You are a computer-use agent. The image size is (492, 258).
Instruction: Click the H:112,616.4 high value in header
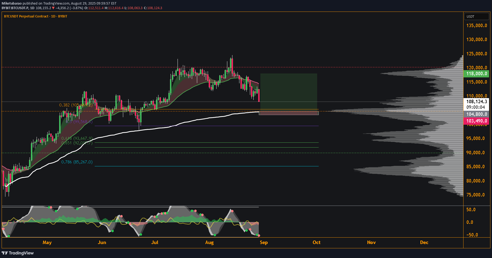114,8
